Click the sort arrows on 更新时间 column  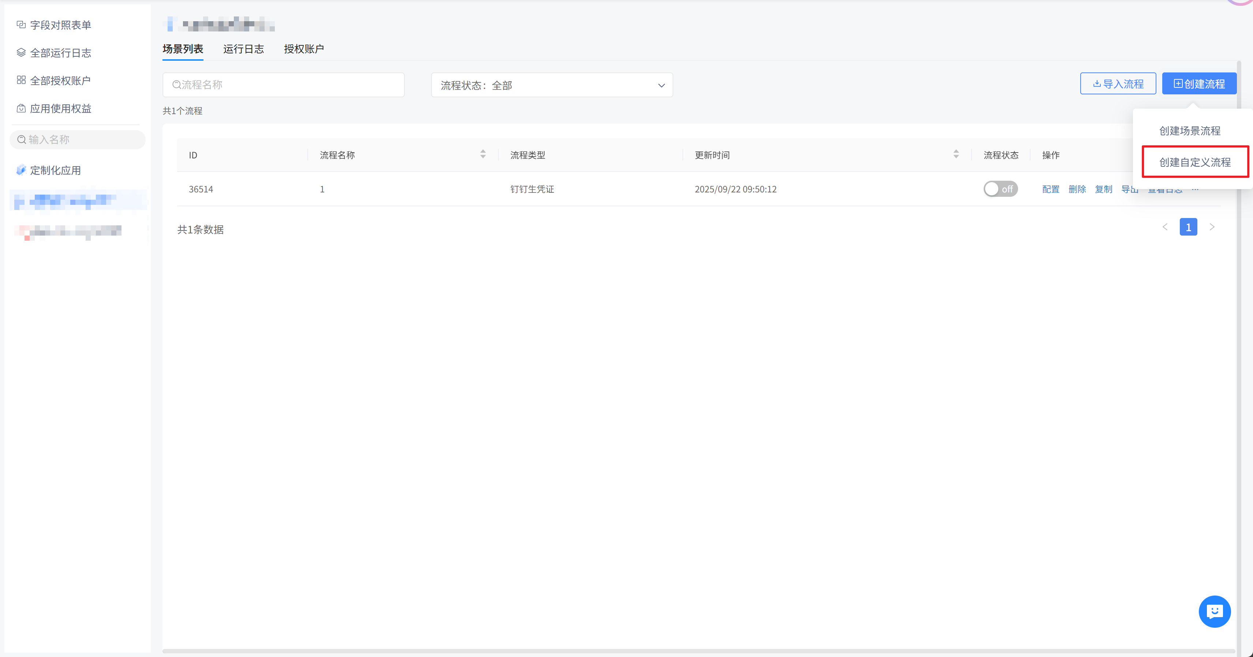point(956,154)
